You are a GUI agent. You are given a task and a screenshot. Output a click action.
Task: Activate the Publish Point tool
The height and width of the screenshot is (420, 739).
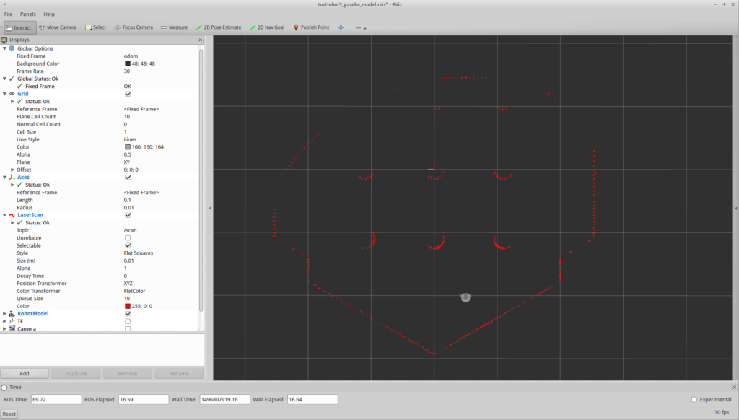(311, 27)
